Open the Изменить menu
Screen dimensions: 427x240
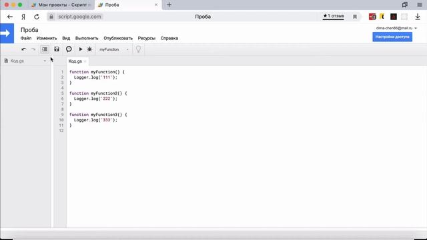coord(47,39)
